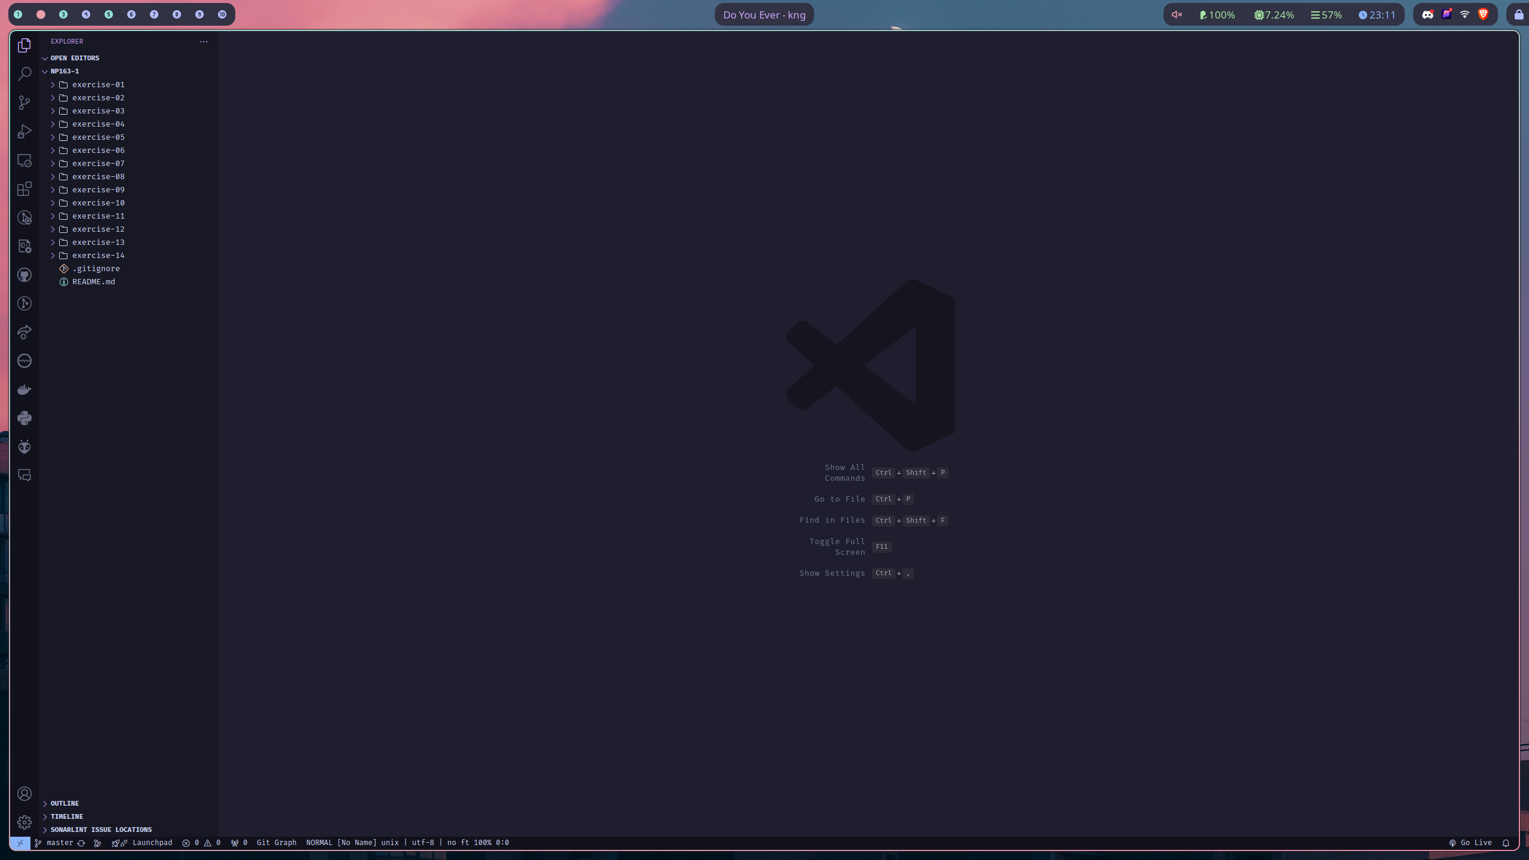
Task: Open the Explorer more actions ellipsis
Action: pyautogui.click(x=204, y=41)
